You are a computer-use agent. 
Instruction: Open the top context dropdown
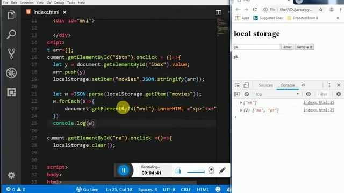(x=277, y=94)
